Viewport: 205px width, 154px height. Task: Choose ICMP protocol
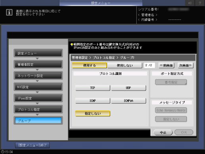(x=93, y=101)
